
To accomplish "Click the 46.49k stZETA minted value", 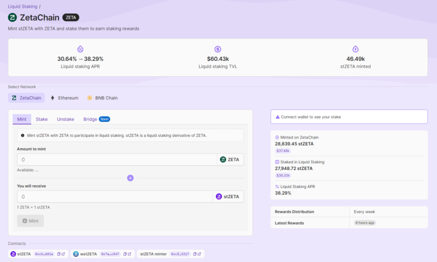I will [x=356, y=59].
